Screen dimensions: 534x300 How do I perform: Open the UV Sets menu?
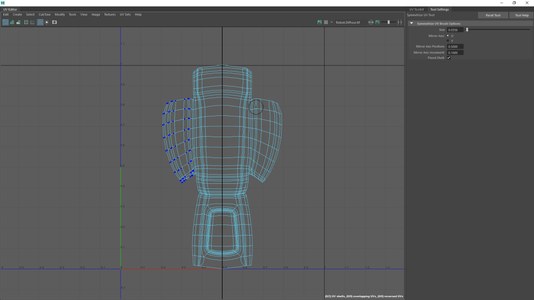(x=125, y=14)
